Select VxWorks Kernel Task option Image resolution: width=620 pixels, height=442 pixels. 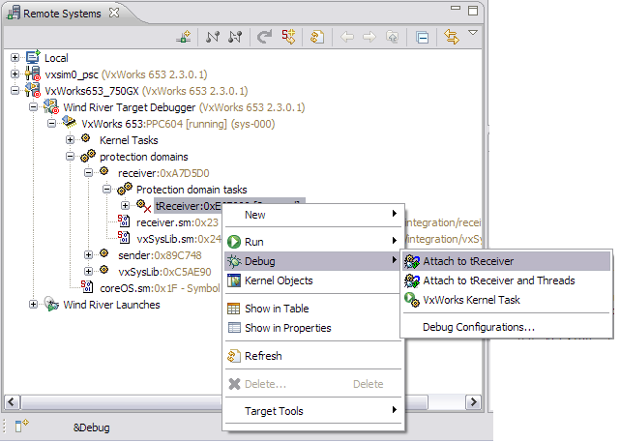coord(506,300)
